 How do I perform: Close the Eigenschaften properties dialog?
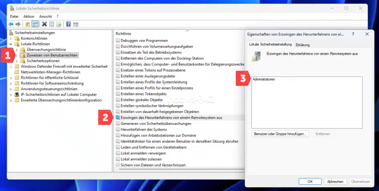tap(367, 34)
